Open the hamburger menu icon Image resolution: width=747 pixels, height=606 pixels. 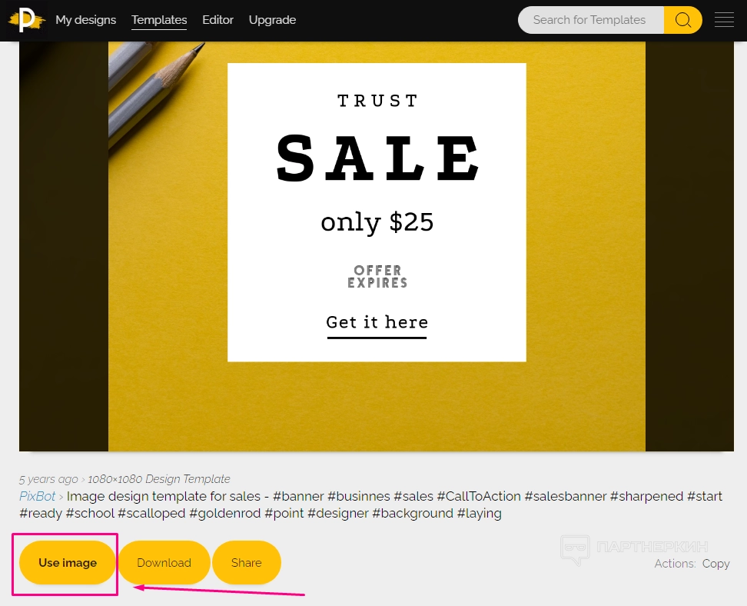coord(724,20)
